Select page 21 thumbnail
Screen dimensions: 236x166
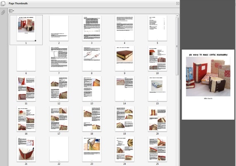[x=26, y=149]
